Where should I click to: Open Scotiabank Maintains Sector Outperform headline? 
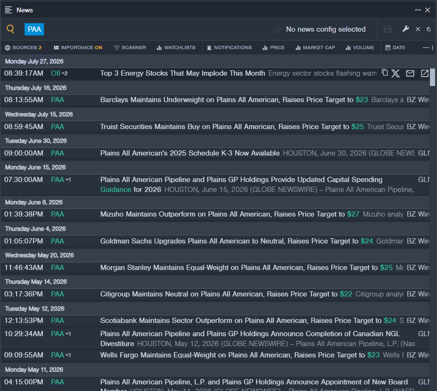pos(248,321)
